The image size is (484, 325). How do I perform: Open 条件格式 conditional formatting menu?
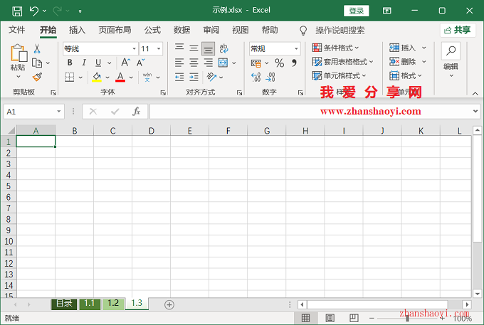[x=335, y=48]
